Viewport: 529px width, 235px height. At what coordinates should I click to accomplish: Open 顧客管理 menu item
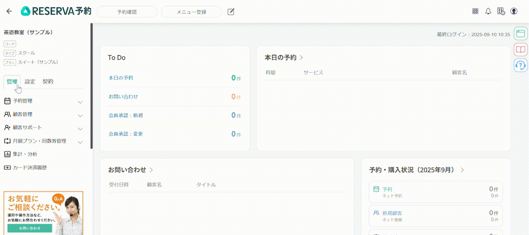[43, 114]
